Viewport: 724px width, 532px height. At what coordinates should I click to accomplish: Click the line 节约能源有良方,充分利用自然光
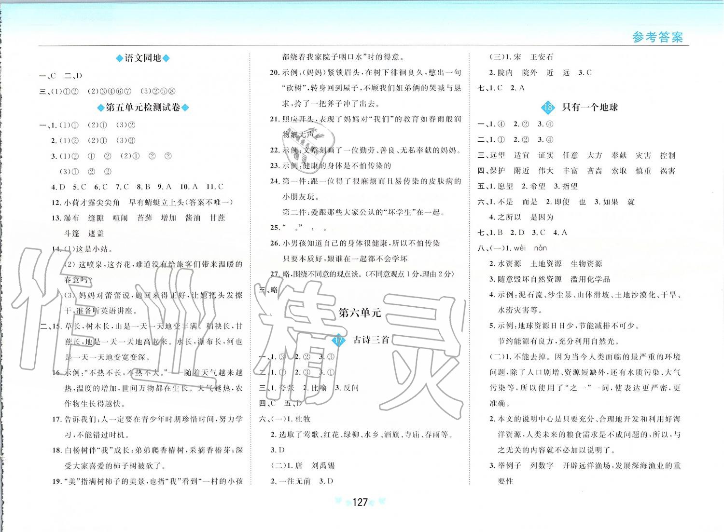coord(558,341)
